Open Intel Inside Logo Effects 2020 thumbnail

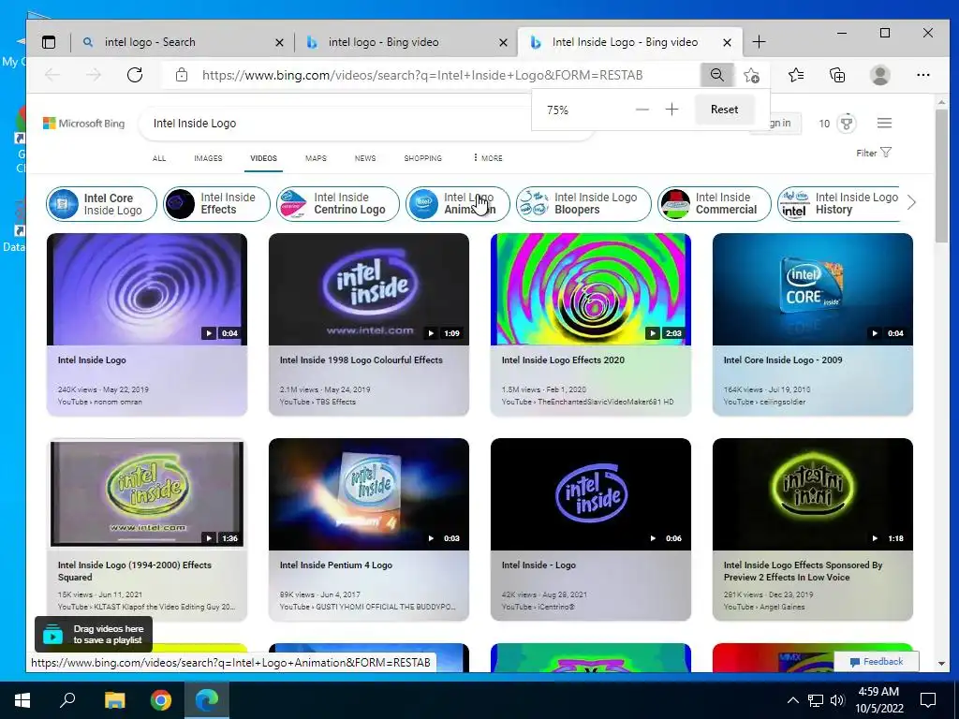tap(591, 289)
